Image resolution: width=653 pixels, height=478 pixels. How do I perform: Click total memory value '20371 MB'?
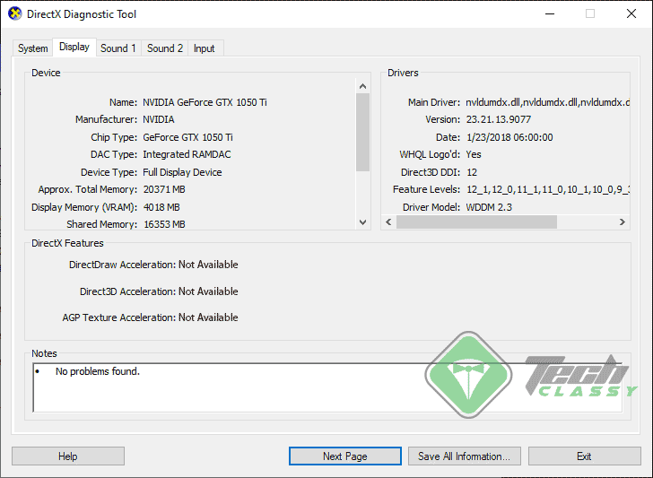[164, 189]
